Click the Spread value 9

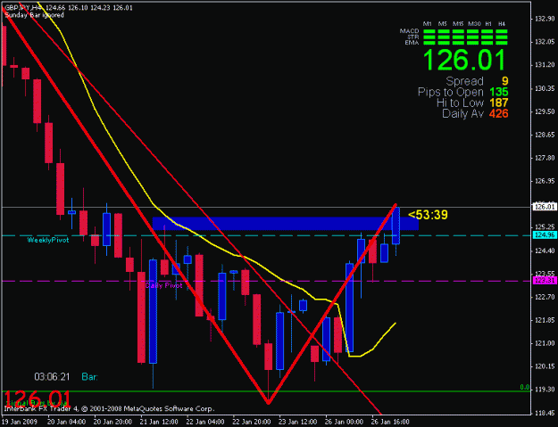[504, 81]
